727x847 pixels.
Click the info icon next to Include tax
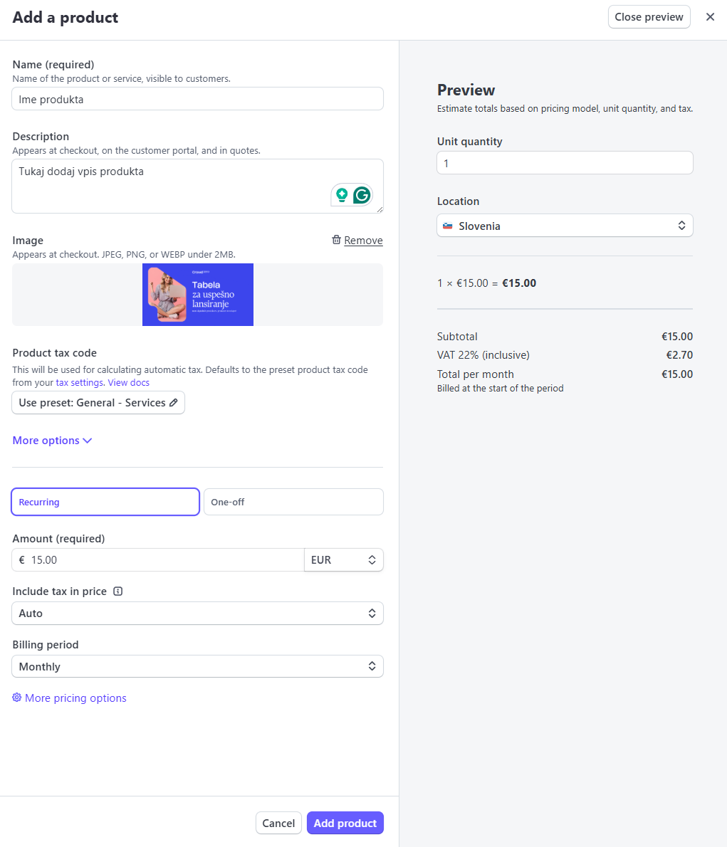click(118, 591)
